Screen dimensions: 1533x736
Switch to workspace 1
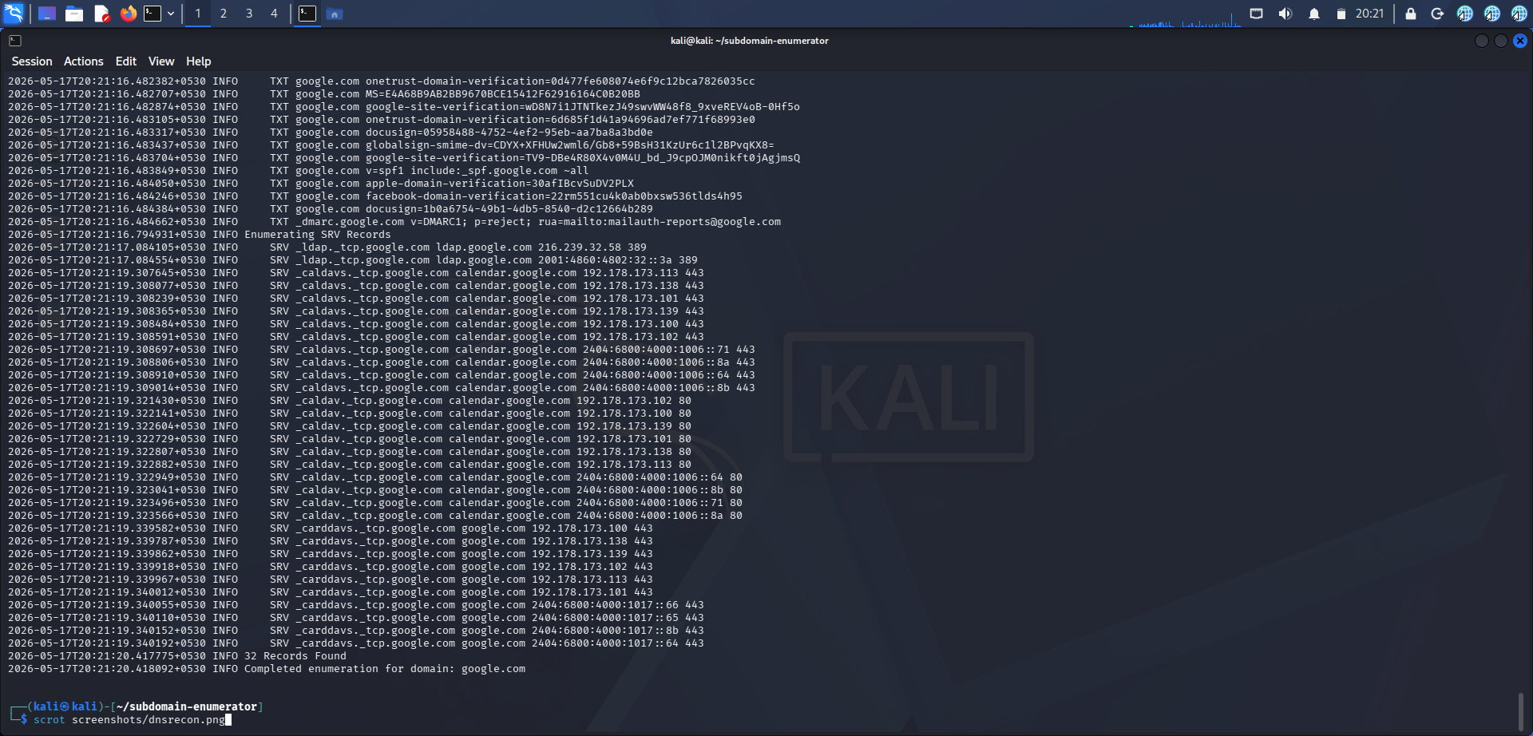pyautogui.click(x=198, y=14)
